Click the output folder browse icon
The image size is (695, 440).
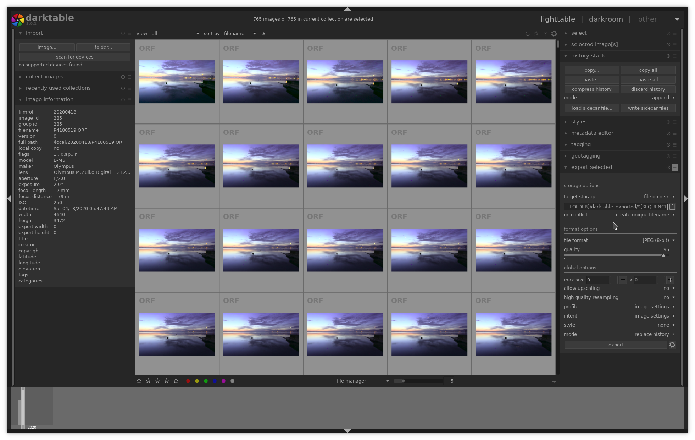[x=672, y=207]
